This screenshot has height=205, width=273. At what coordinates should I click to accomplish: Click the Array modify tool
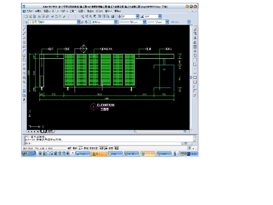point(195,47)
